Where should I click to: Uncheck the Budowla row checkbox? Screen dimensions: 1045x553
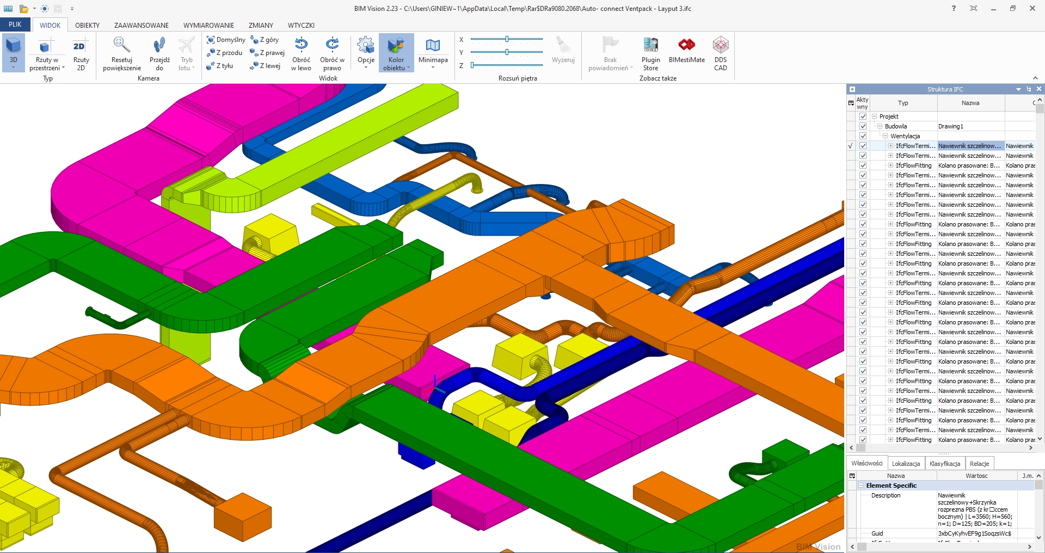(863, 126)
